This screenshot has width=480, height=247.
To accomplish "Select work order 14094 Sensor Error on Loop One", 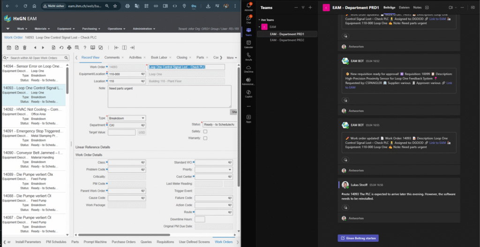I will point(33,73).
